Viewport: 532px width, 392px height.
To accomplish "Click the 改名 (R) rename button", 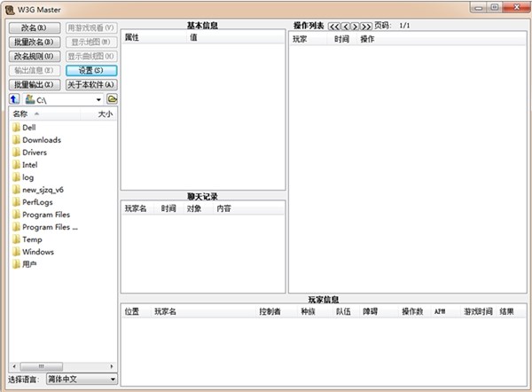I will [35, 27].
